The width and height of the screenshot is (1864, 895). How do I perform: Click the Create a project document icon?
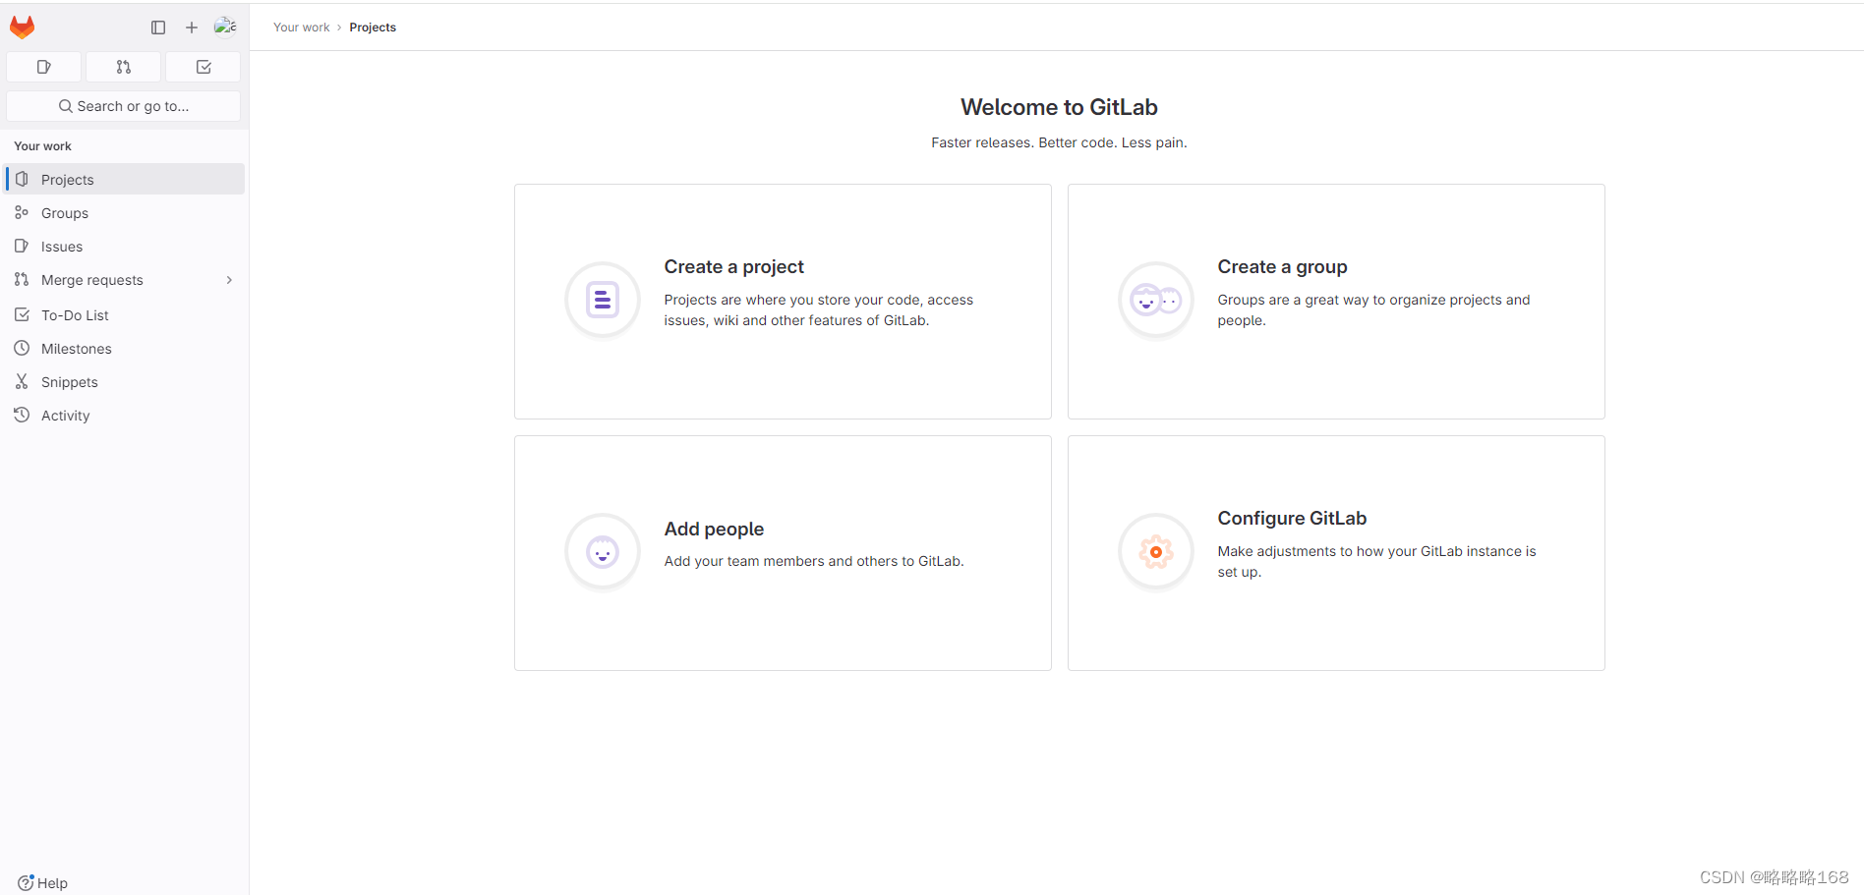pyautogui.click(x=603, y=300)
